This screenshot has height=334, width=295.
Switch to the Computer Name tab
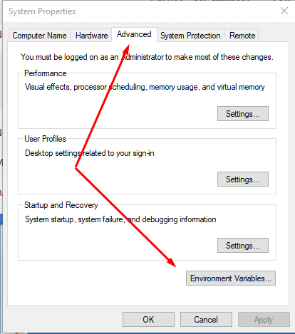pyautogui.click(x=39, y=36)
